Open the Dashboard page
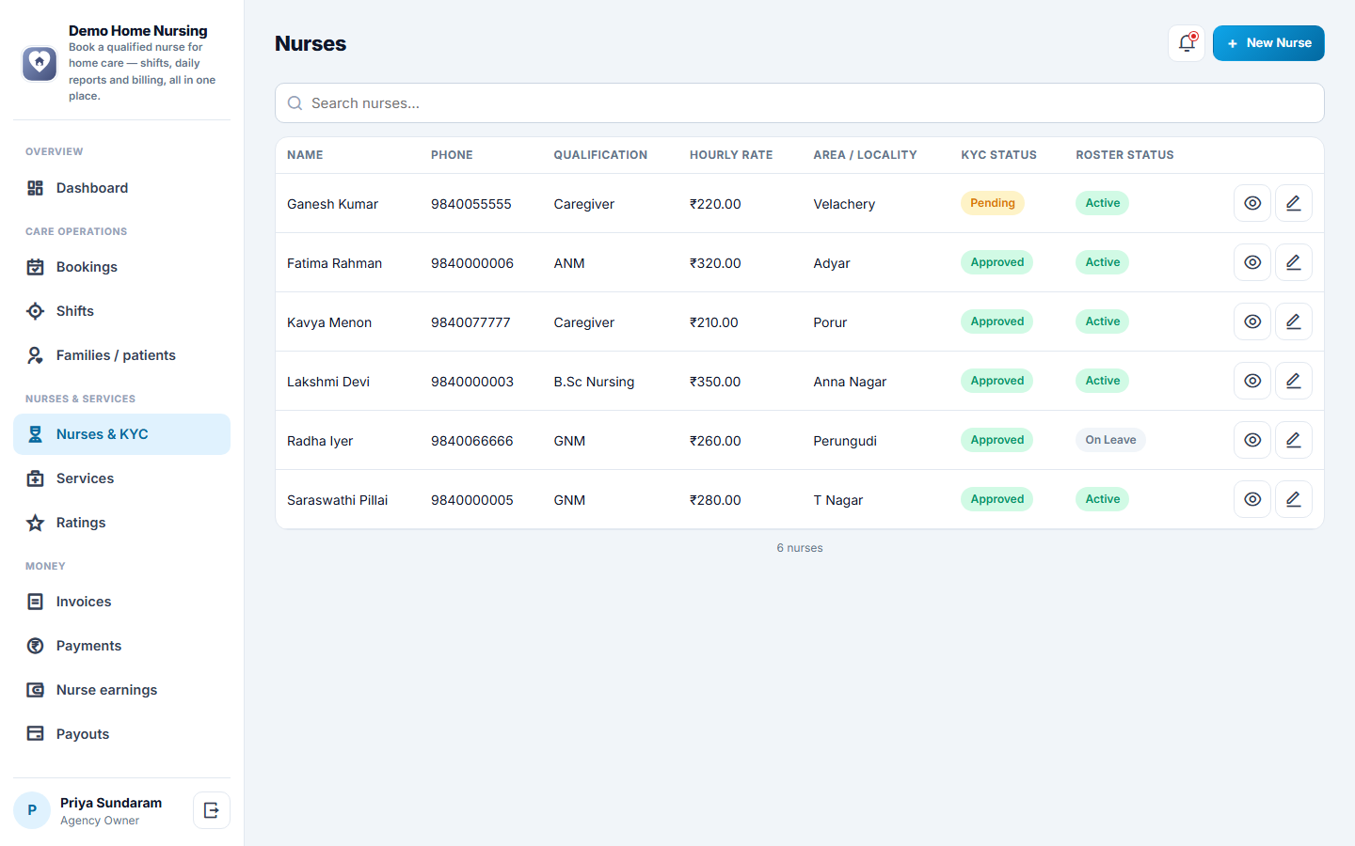The image size is (1355, 846). [121, 188]
